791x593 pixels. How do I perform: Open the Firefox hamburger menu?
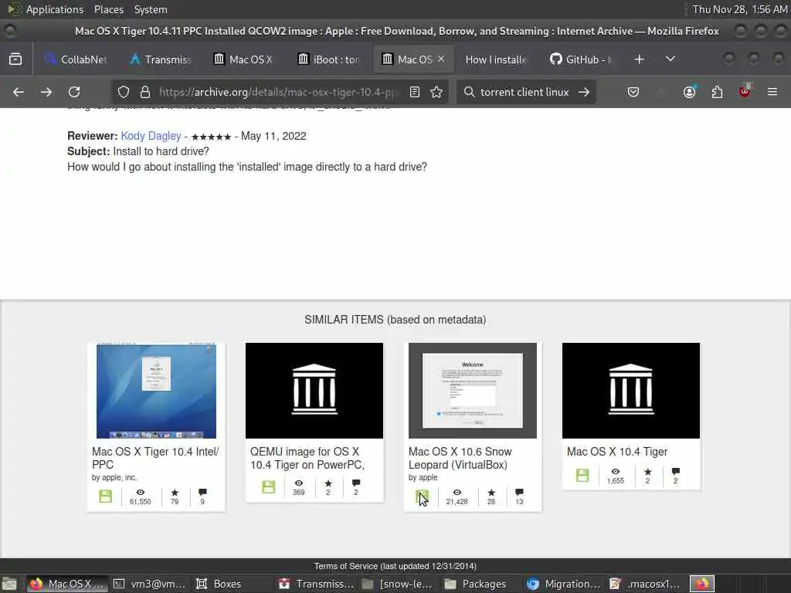(772, 92)
